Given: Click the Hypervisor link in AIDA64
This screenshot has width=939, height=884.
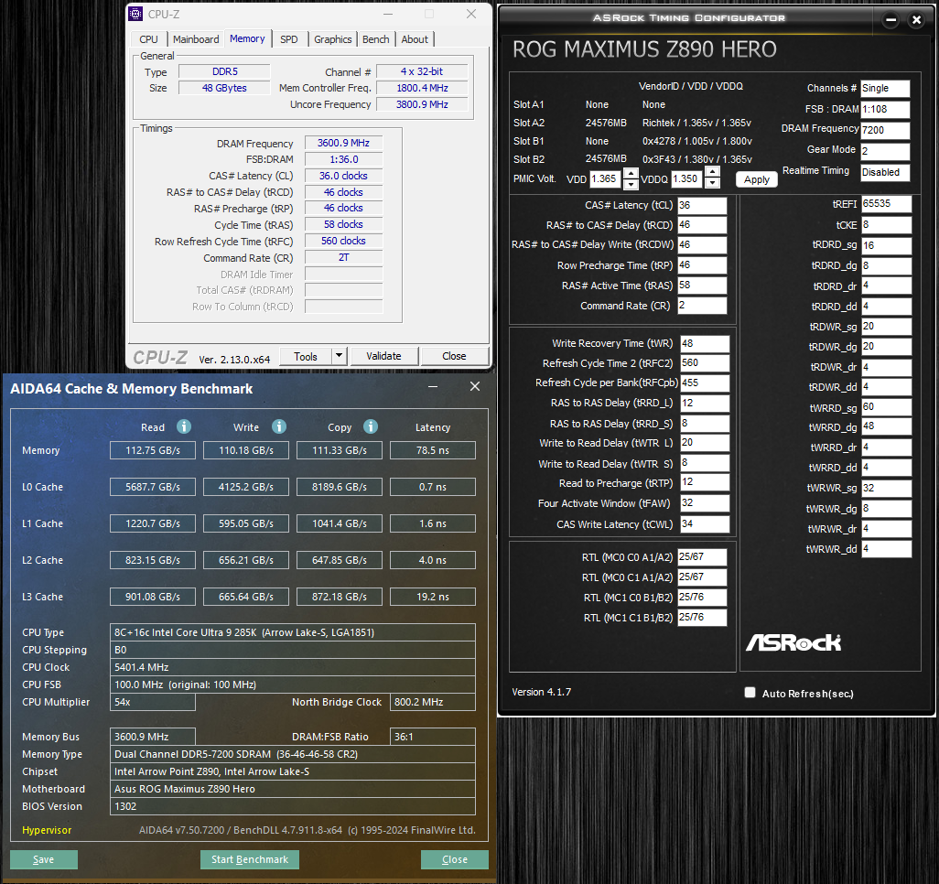Looking at the screenshot, I should tap(47, 829).
